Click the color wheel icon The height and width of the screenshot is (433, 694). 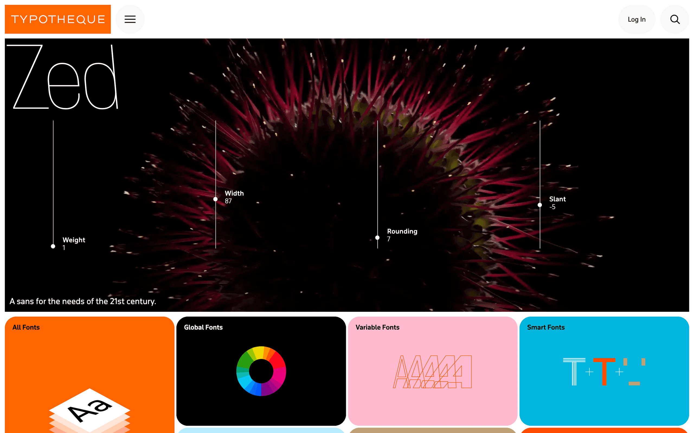261,371
